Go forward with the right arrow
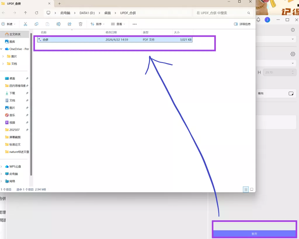Image resolution: width=299 pixels, height=239 pixels. (15, 13)
